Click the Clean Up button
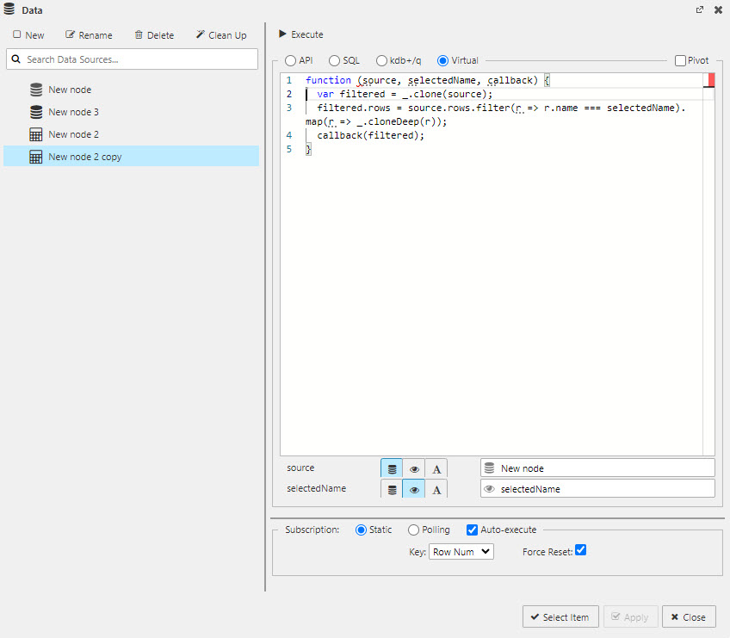 [x=221, y=35]
